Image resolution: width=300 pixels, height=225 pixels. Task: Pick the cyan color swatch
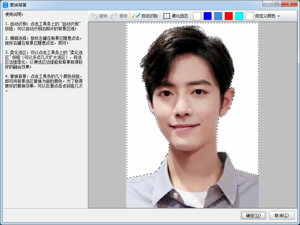point(239,16)
